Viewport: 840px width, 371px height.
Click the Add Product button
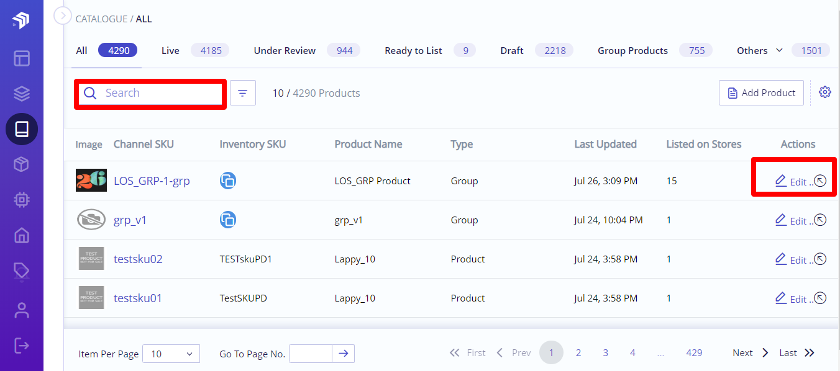click(x=761, y=93)
